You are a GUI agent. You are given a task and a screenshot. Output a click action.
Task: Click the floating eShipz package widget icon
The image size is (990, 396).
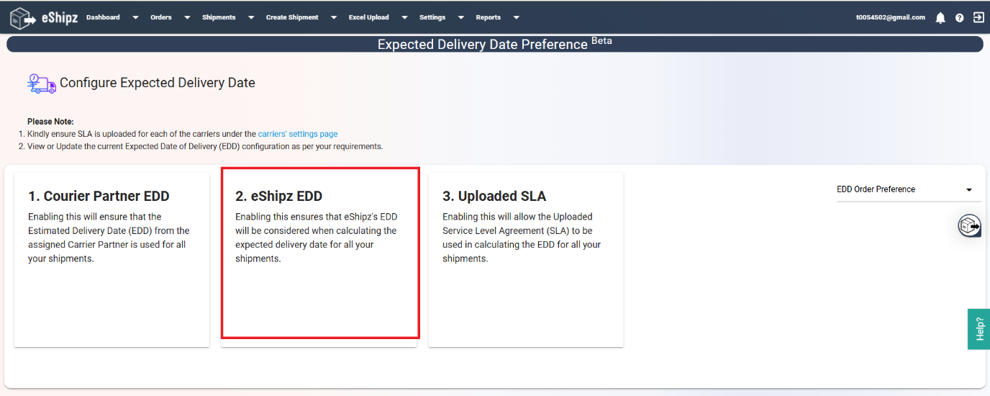click(970, 225)
